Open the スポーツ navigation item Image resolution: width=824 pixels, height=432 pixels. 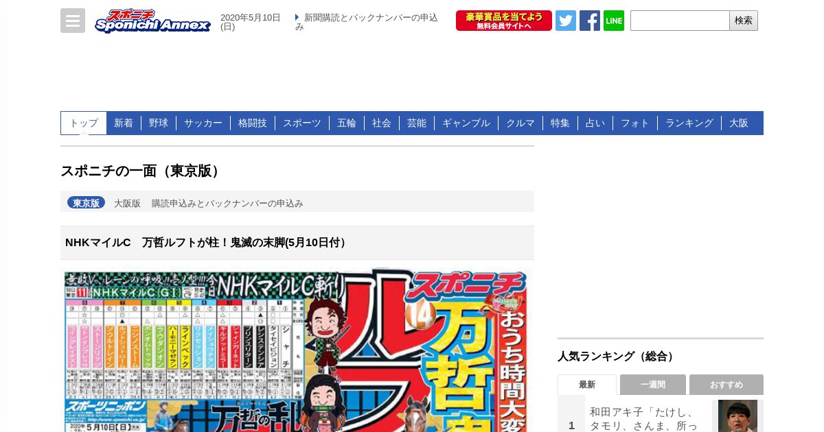302,123
